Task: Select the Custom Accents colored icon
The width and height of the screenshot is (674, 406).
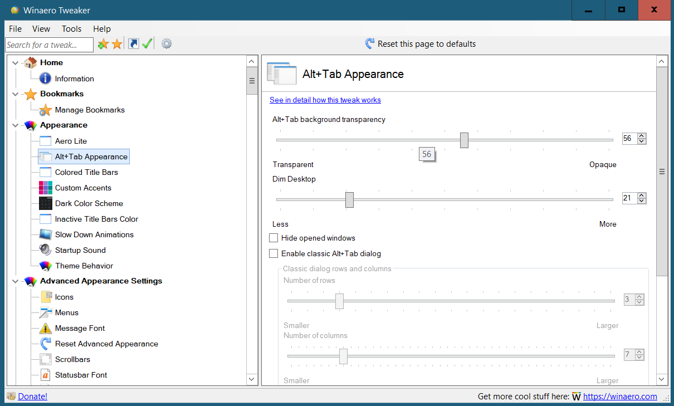Action: [x=46, y=188]
